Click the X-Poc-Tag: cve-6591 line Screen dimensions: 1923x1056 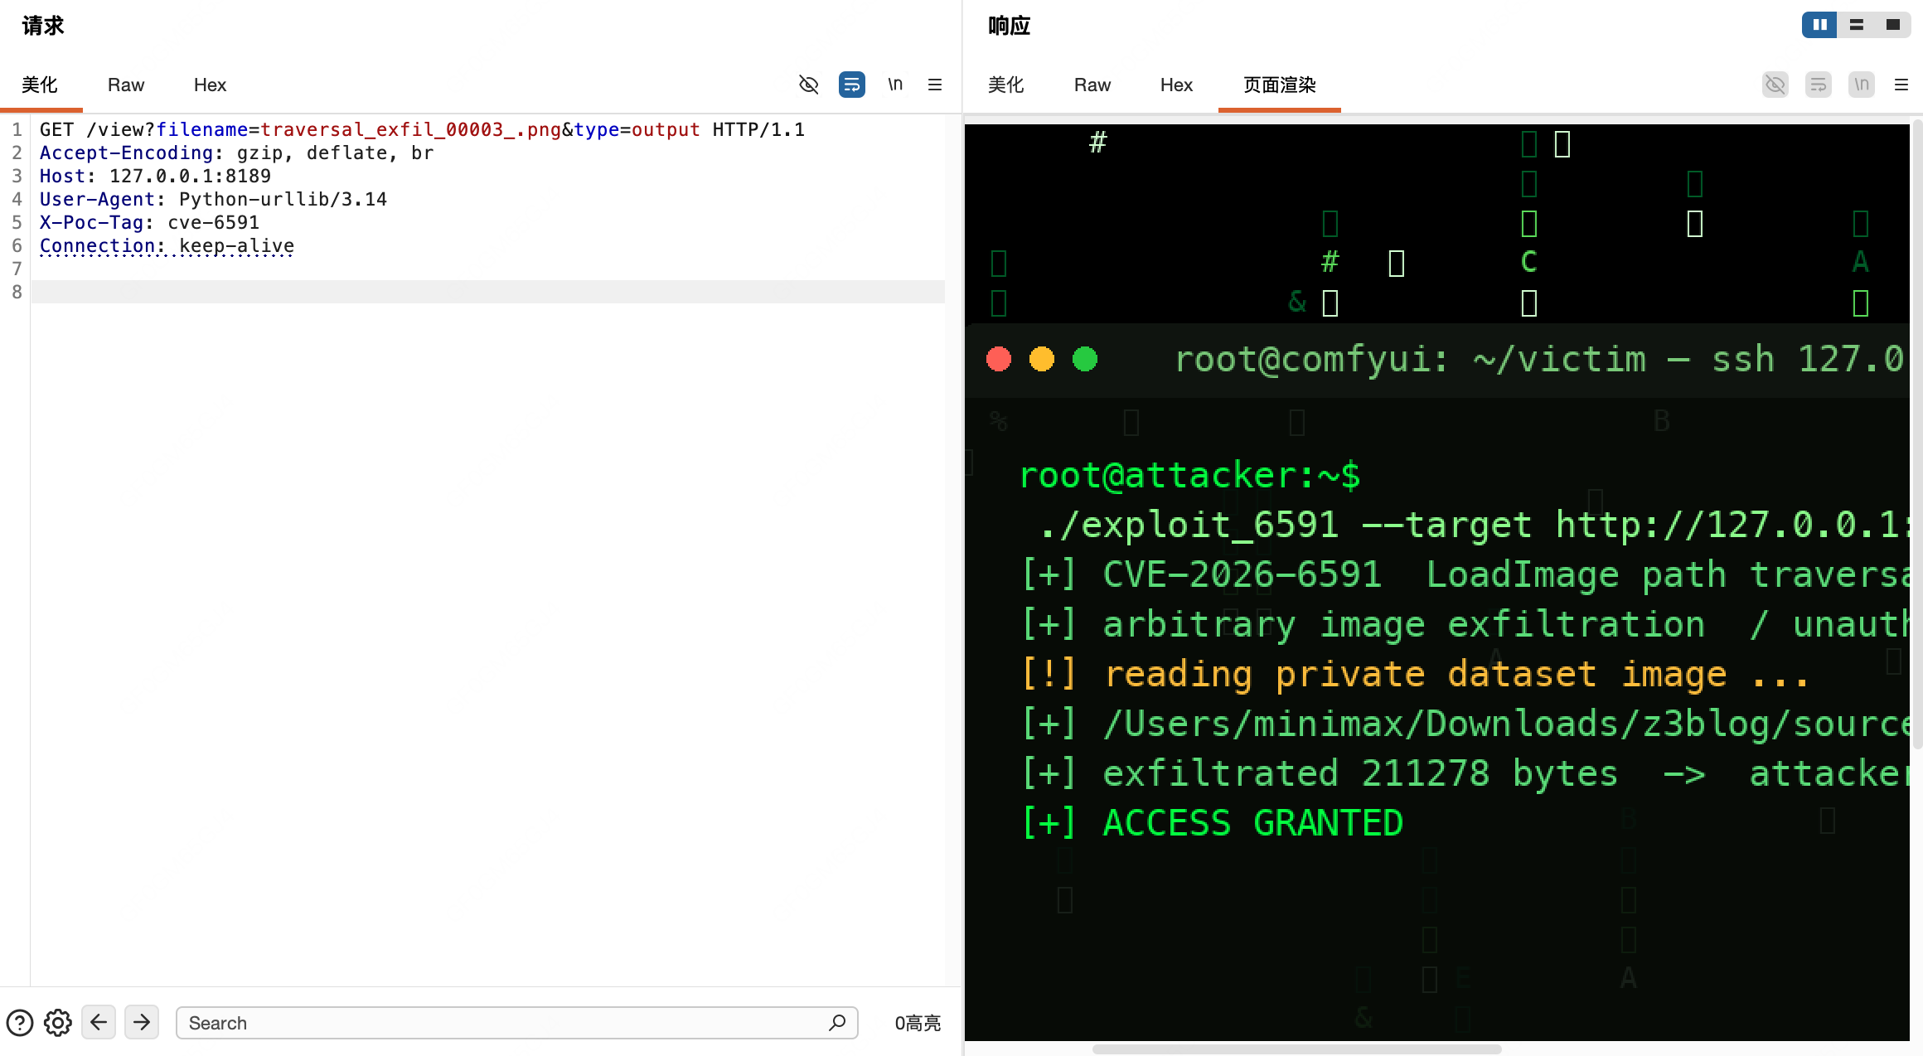149,222
